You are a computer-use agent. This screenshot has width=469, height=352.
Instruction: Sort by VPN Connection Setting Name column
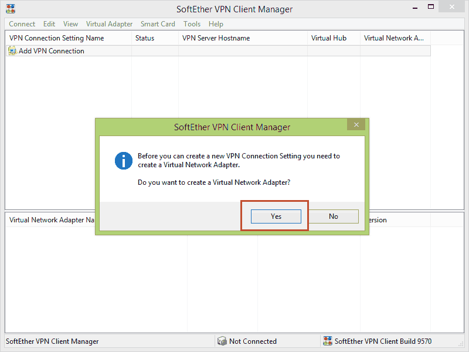pyautogui.click(x=69, y=38)
